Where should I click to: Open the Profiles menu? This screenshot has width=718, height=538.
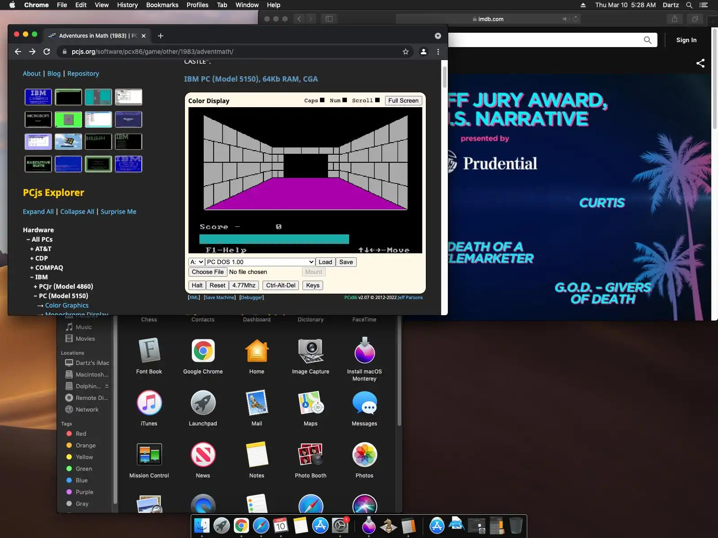197,5
